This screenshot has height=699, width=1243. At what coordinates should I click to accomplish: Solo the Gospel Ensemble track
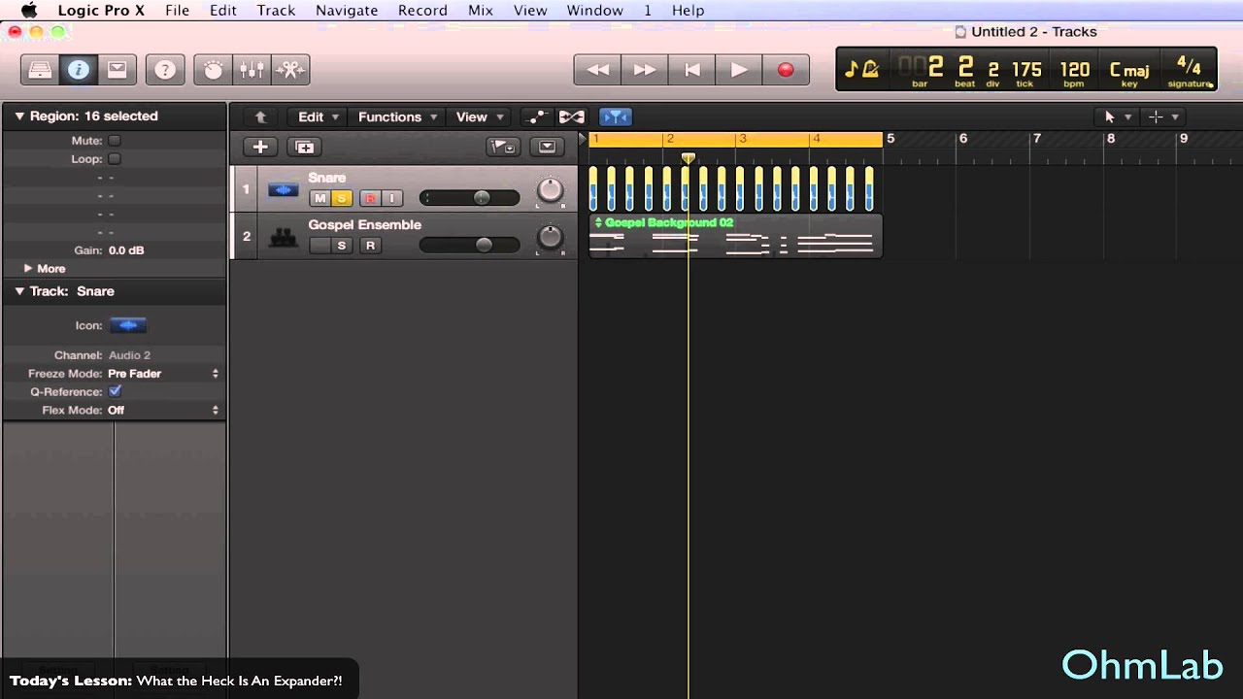point(341,246)
